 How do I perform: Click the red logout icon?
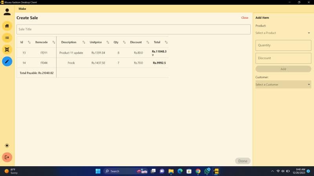[x=7, y=157]
